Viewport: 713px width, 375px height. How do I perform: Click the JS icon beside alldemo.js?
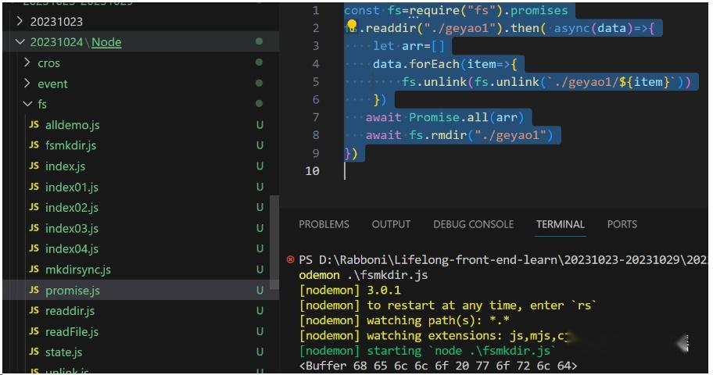(34, 125)
